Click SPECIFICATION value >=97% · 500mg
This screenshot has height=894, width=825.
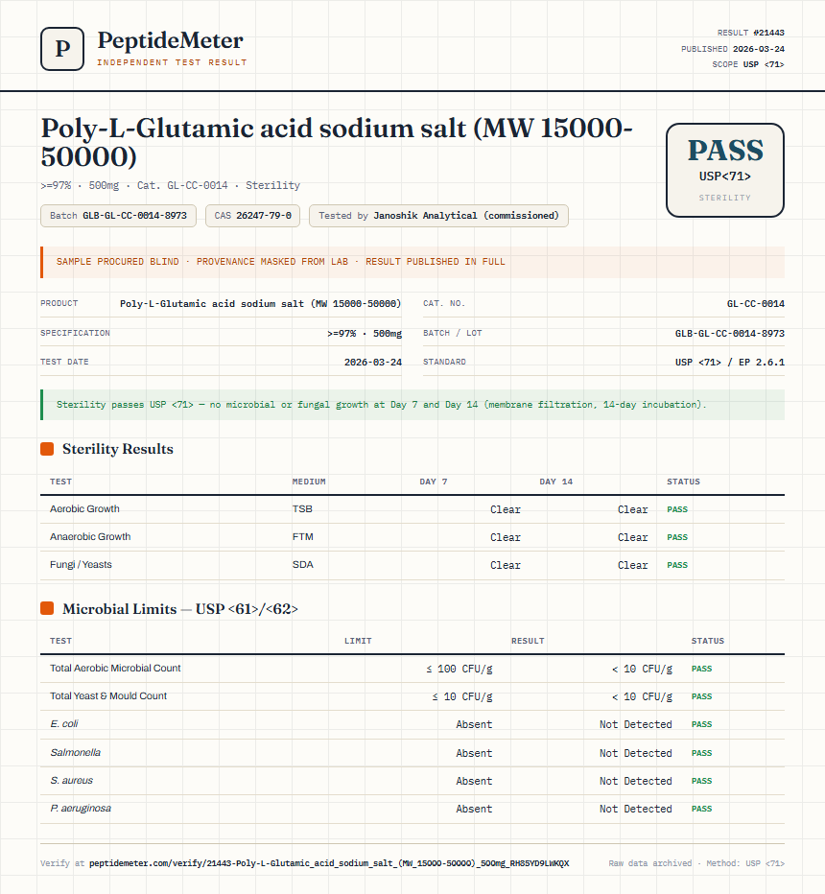click(365, 334)
